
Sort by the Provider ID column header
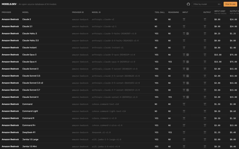(78, 12)
